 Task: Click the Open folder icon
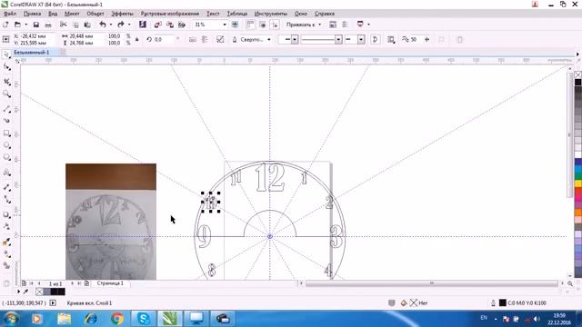point(17,25)
